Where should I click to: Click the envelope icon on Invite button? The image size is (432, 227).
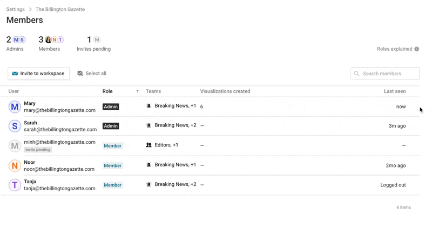click(x=15, y=74)
